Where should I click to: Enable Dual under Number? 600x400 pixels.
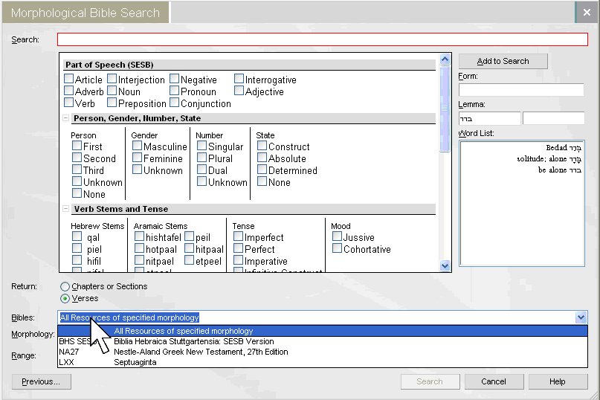[202, 170]
